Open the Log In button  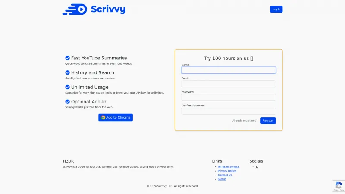[x=276, y=9]
